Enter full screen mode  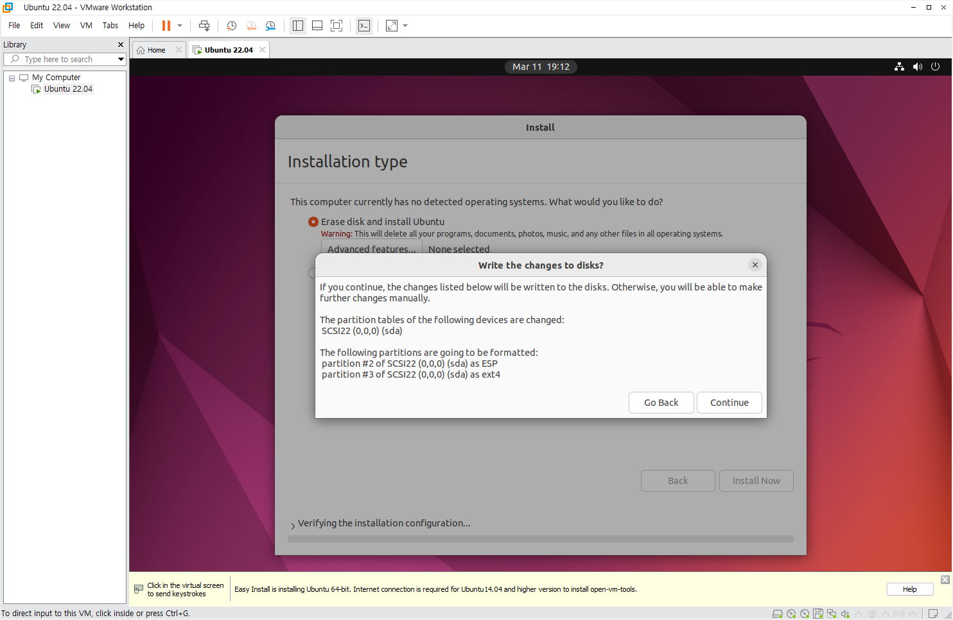337,26
